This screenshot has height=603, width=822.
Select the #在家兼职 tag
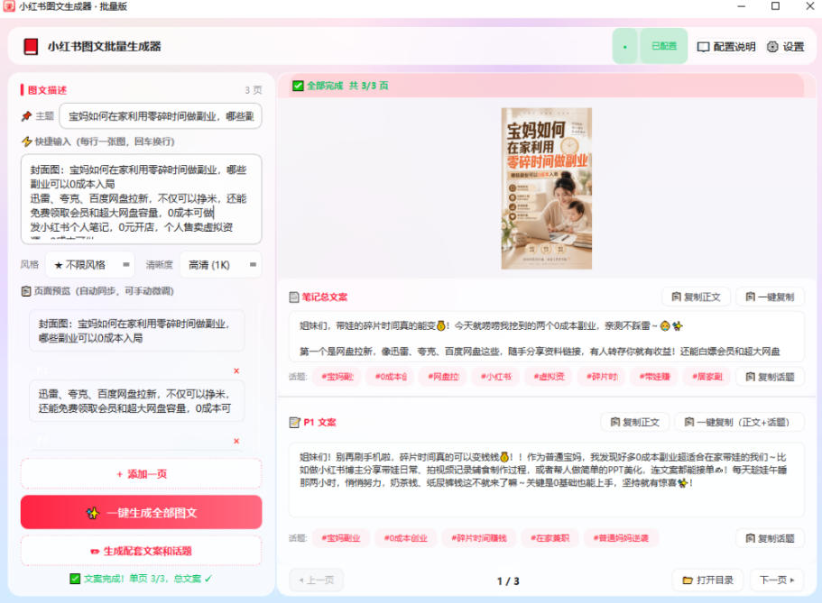550,538
